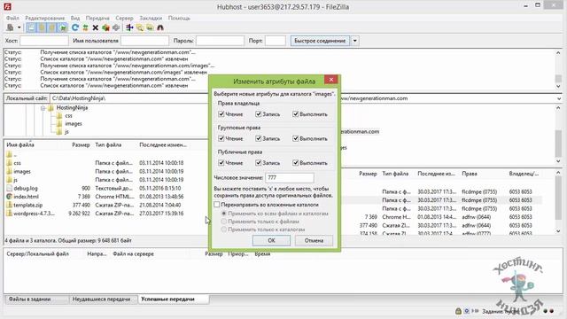This screenshot has width=567, height=319.
Task: Click message log scroll down arrow
Action: click(x=558, y=86)
